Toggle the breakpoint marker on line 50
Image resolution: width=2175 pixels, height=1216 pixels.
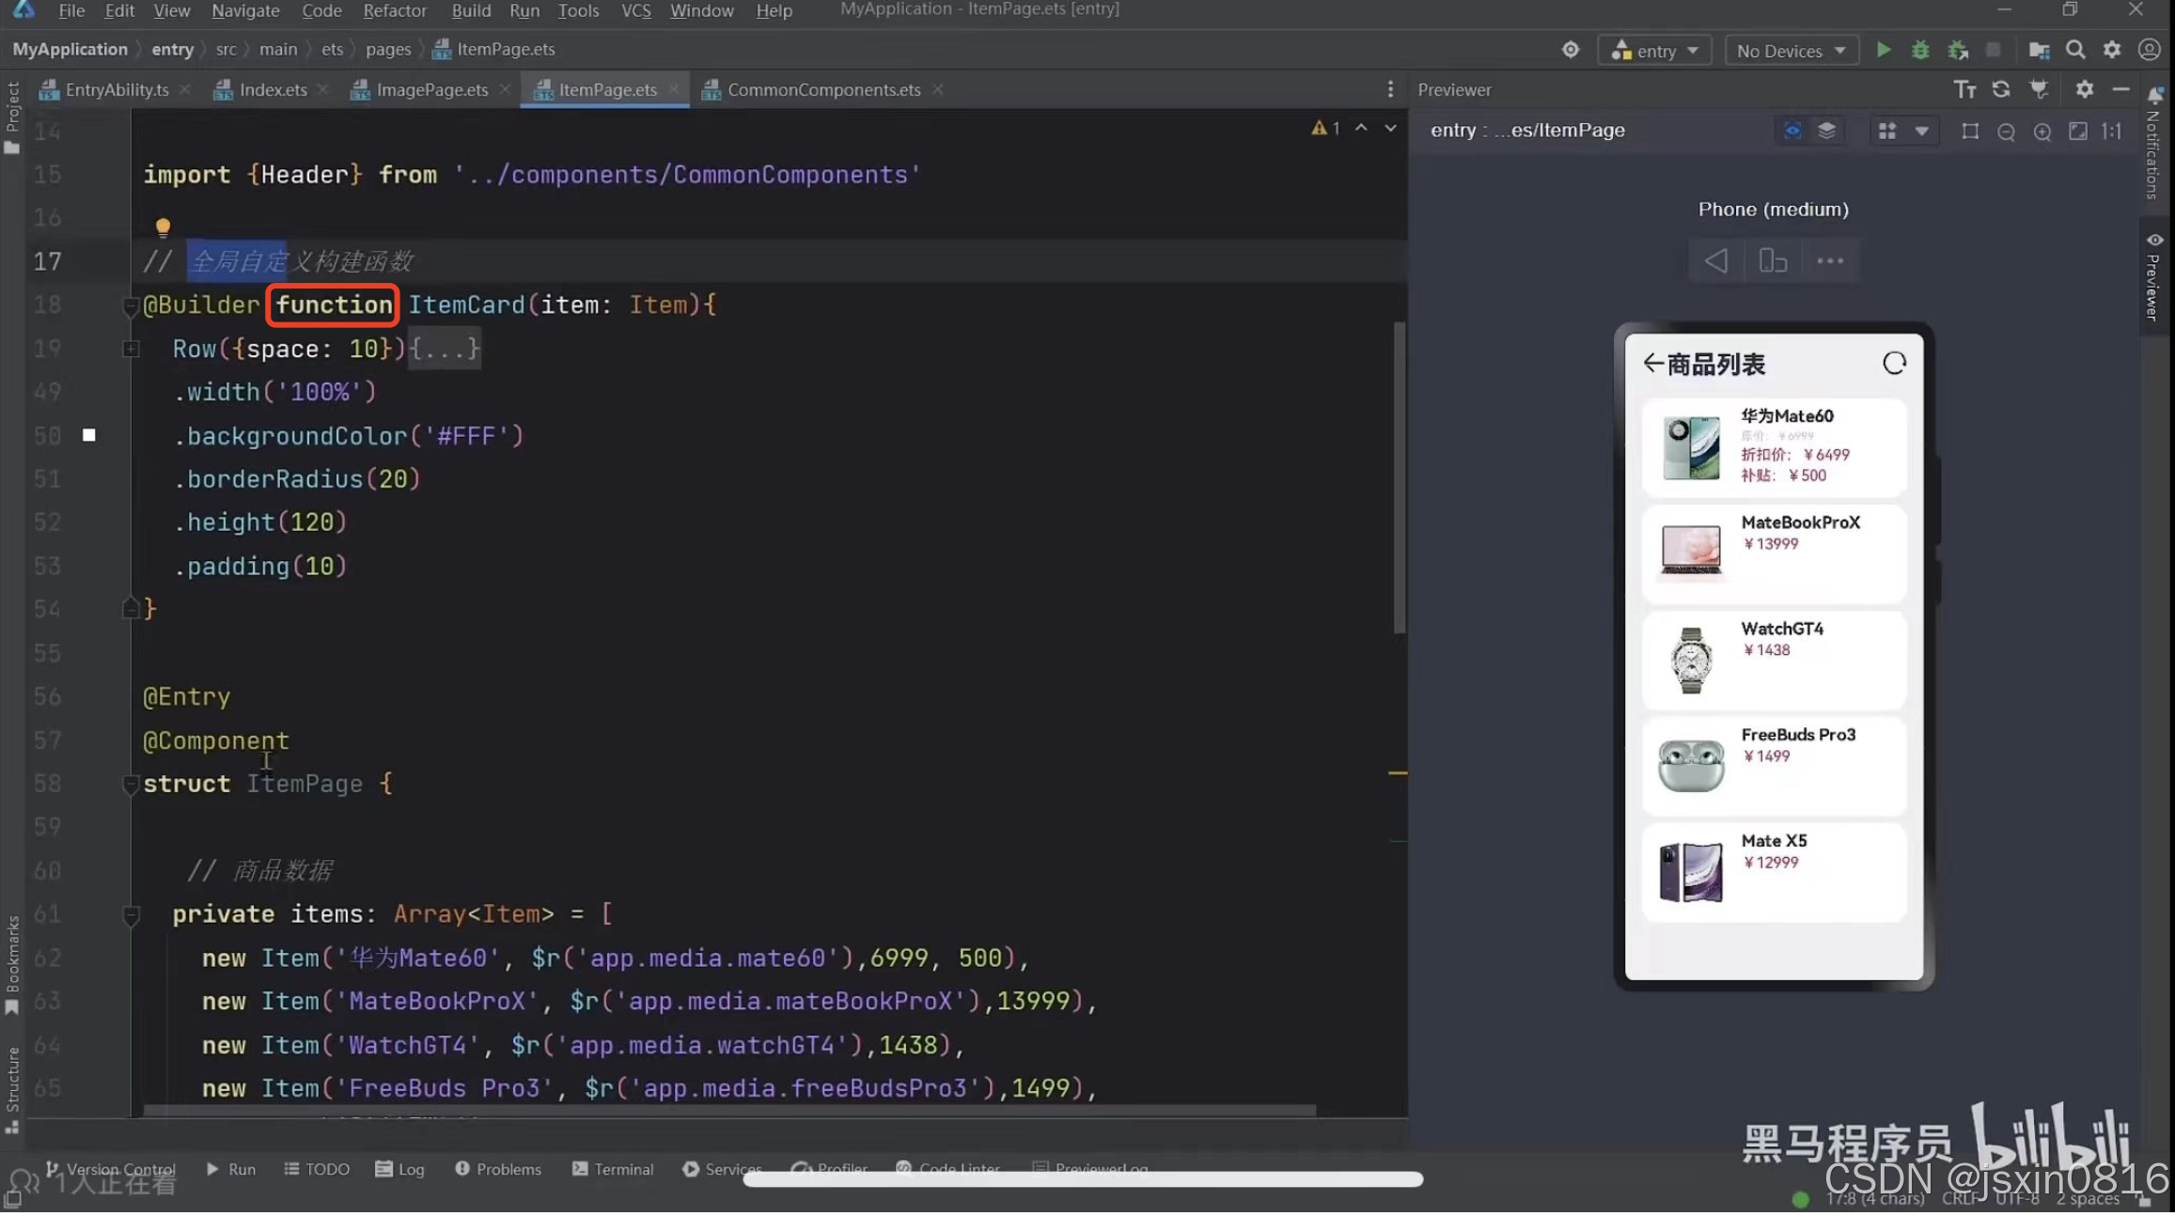pyautogui.click(x=89, y=435)
